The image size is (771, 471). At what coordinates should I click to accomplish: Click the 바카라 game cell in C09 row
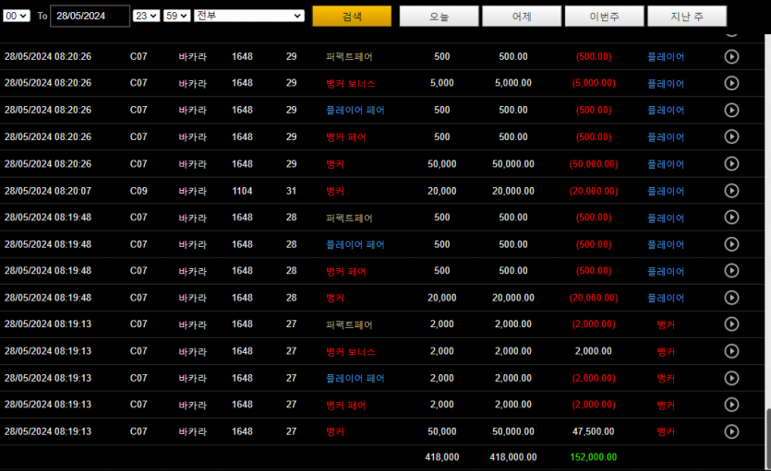tap(192, 191)
